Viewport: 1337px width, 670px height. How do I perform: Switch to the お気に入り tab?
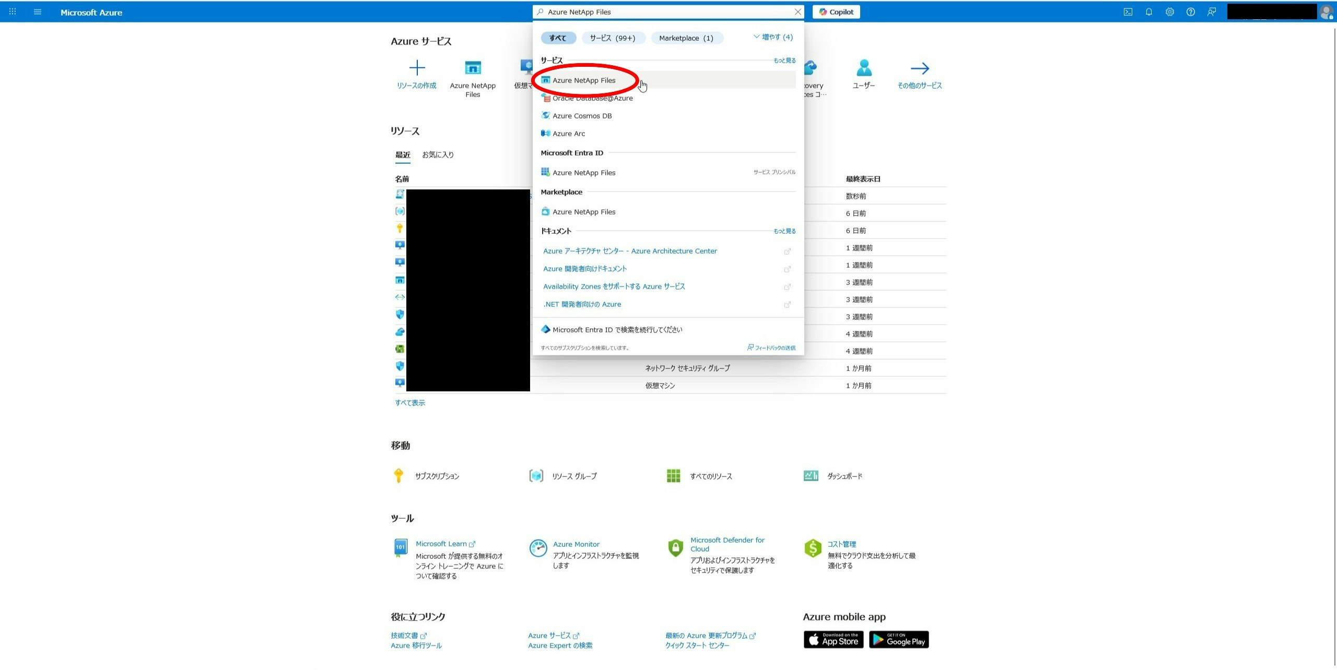(x=438, y=155)
